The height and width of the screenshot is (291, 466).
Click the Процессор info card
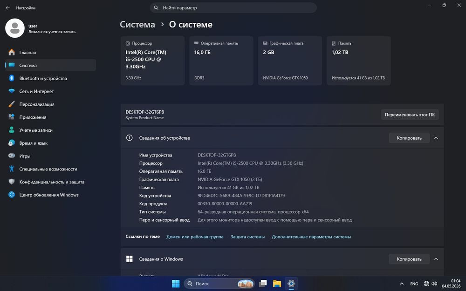coord(152,61)
